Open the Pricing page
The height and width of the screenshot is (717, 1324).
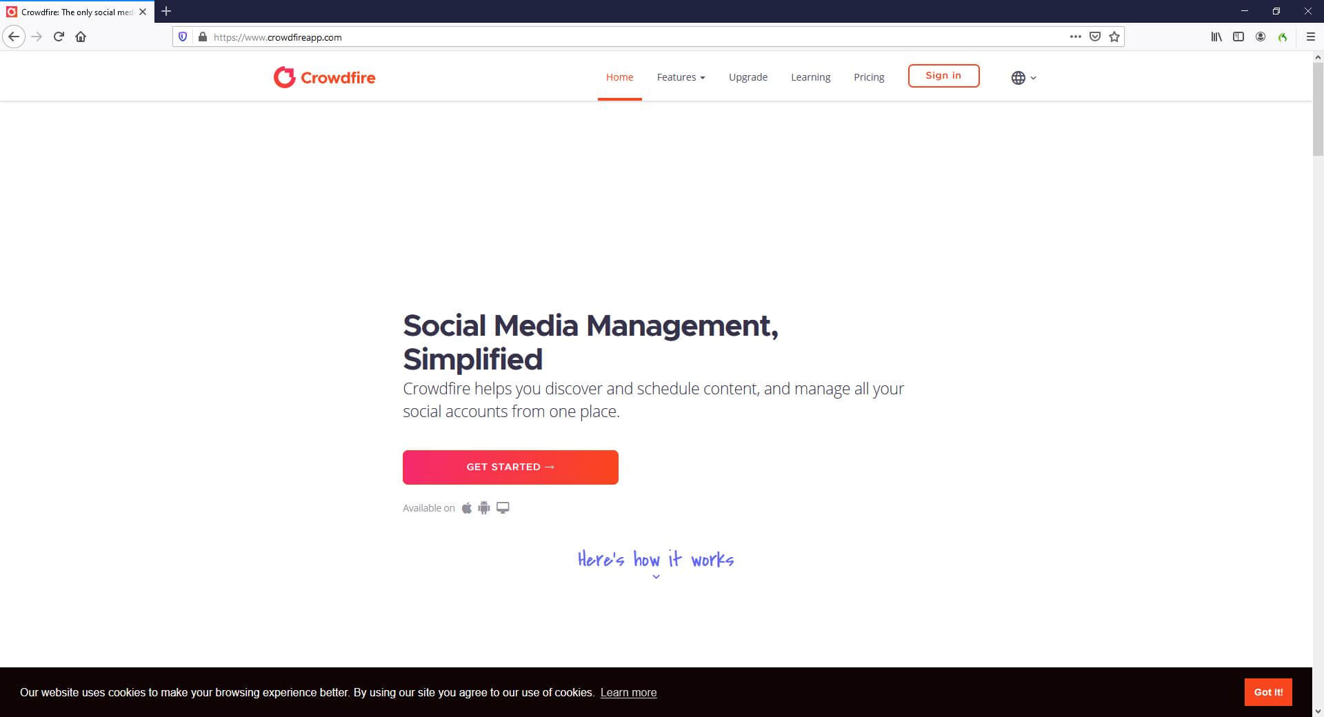pos(869,77)
